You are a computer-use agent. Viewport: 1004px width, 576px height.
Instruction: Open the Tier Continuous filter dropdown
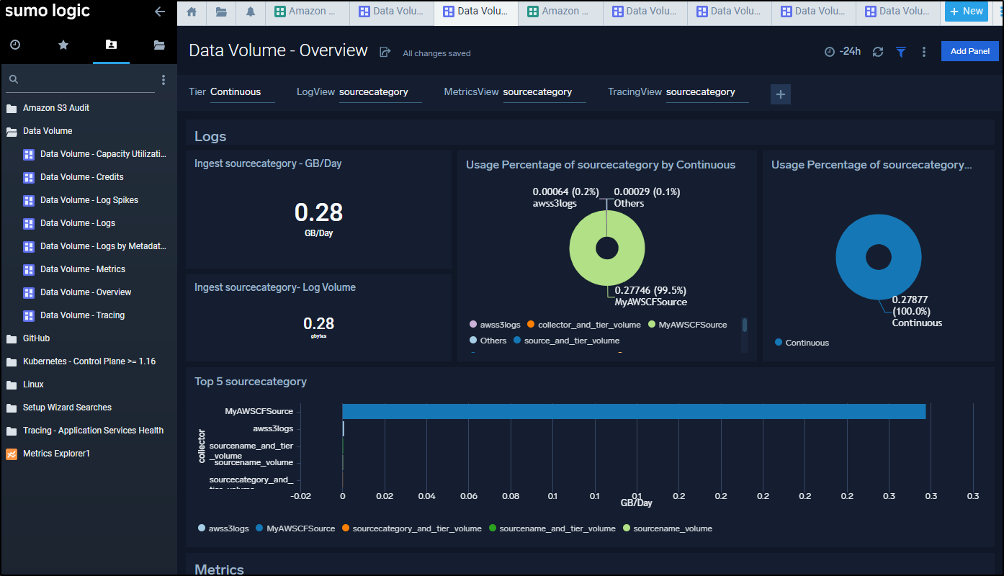pos(242,92)
